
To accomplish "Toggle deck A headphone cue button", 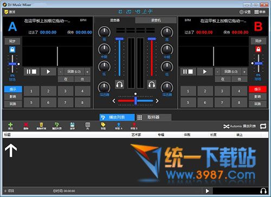I will (119, 84).
